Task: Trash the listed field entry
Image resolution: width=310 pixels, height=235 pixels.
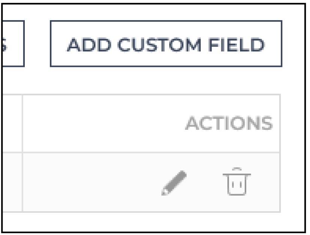Action: [237, 181]
